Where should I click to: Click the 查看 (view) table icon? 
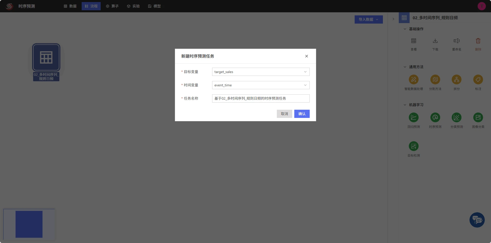[x=413, y=41]
